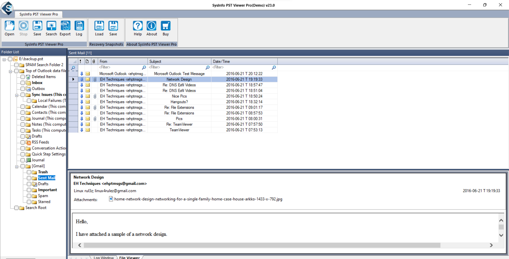The width and height of the screenshot is (509, 259).
Task: Click the Date/Time filter input field
Action: coord(242,67)
